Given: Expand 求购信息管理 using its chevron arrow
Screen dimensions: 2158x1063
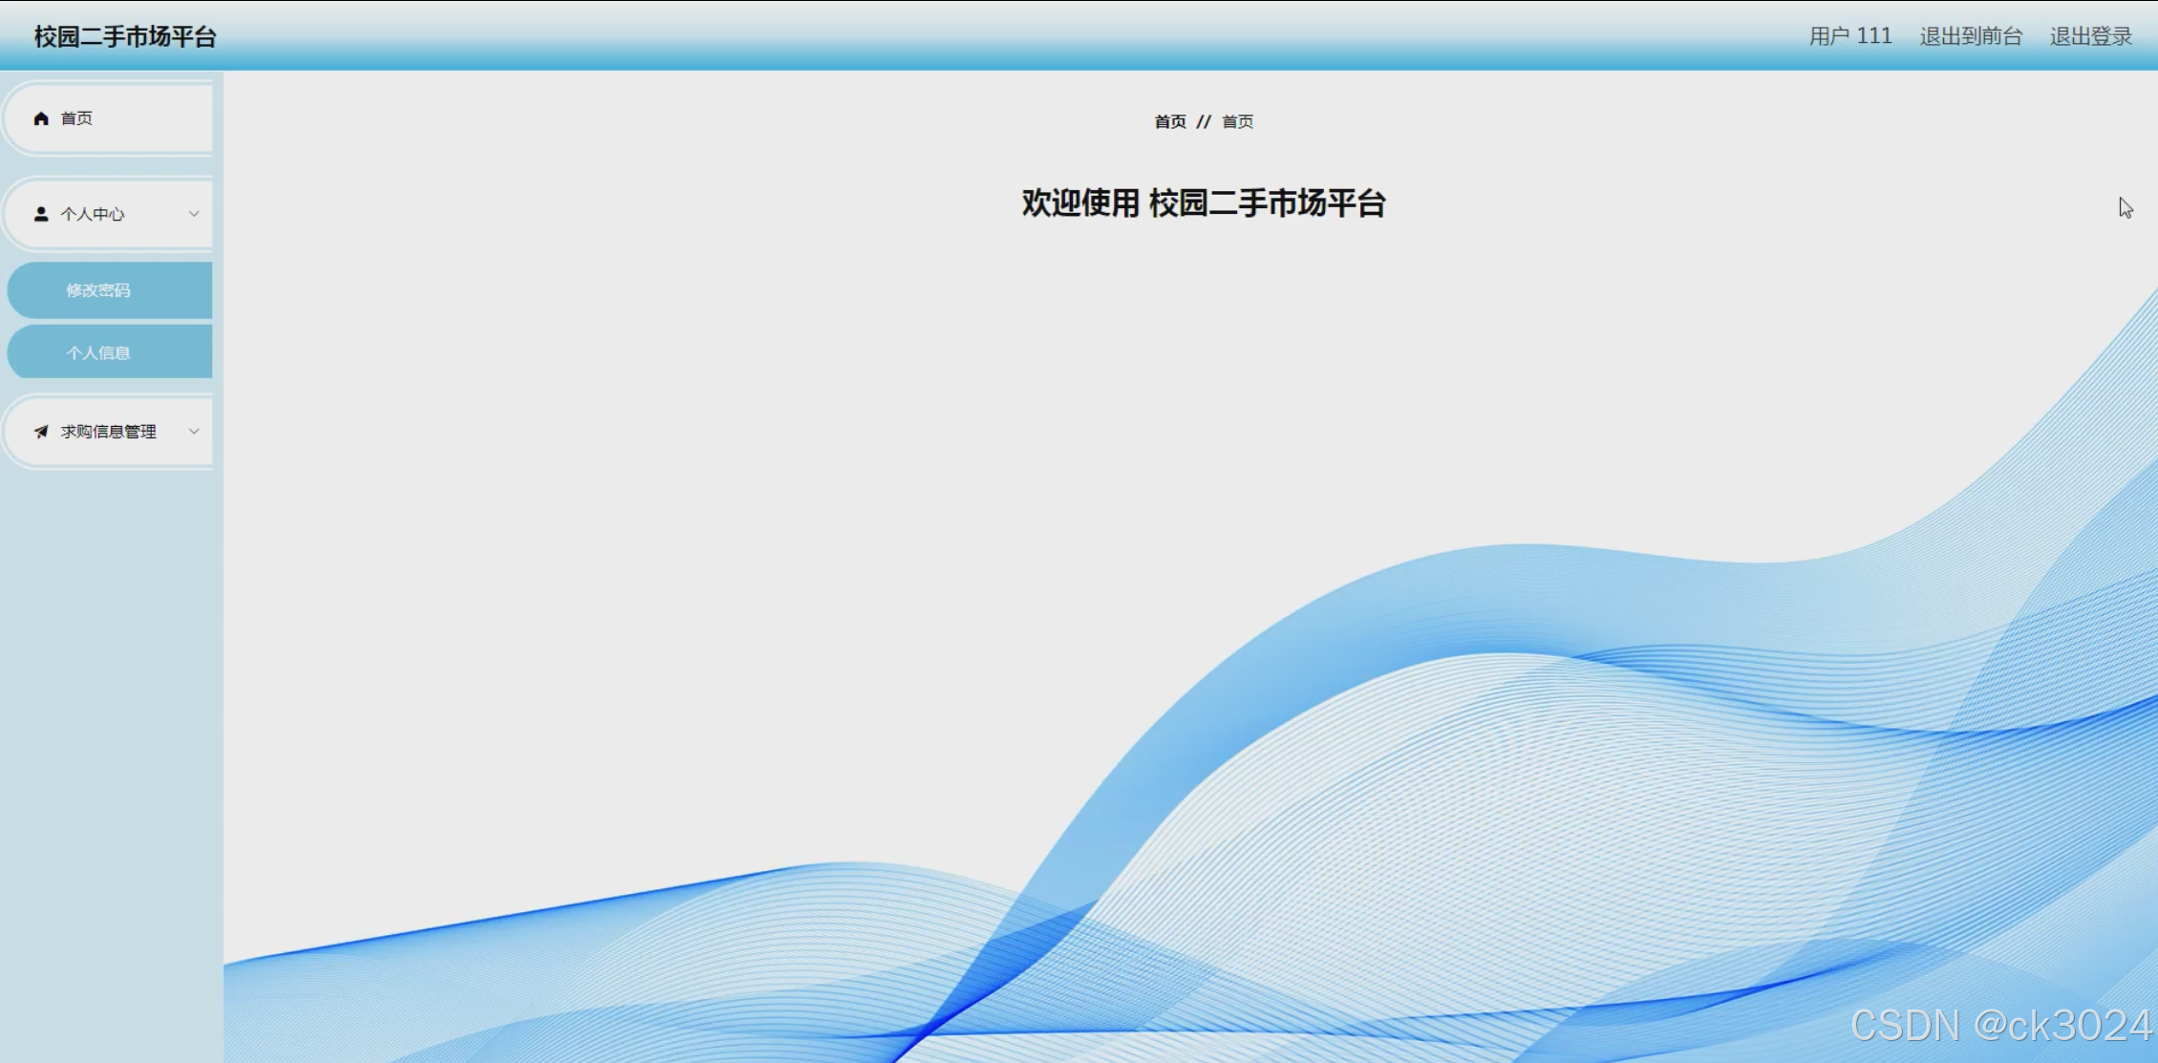Looking at the screenshot, I should (194, 432).
